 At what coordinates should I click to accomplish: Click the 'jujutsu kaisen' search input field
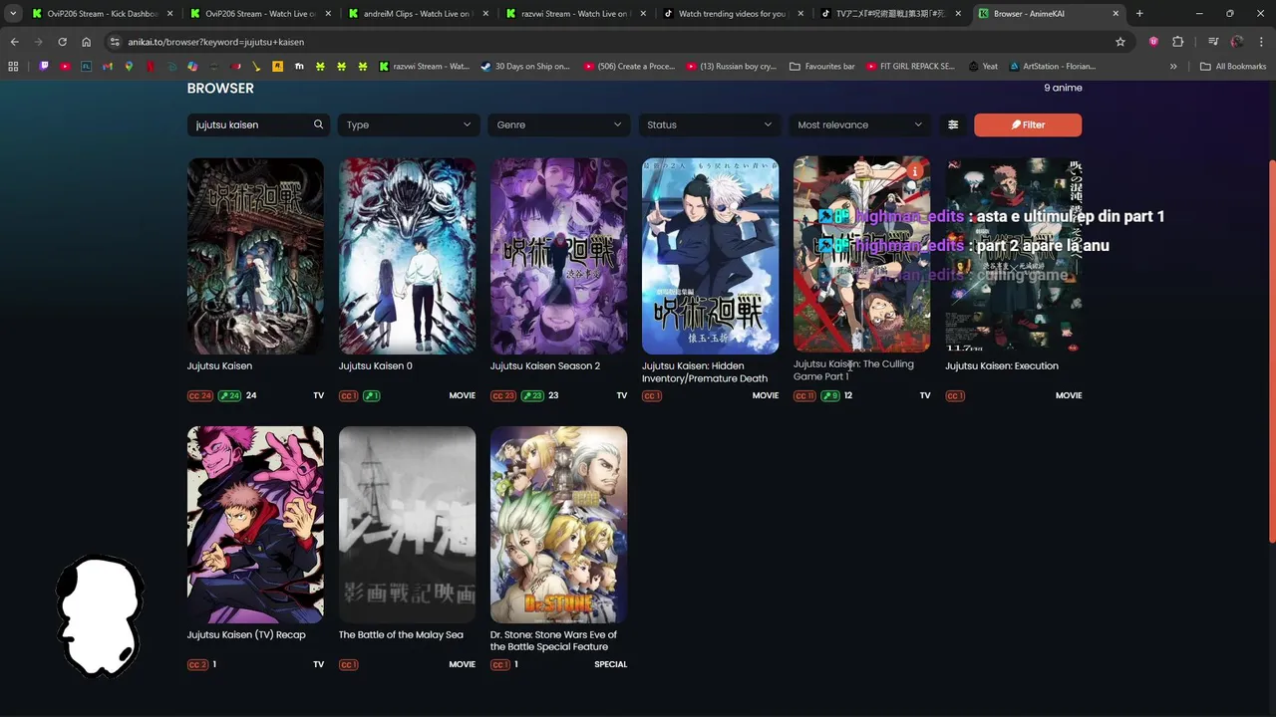(x=258, y=124)
